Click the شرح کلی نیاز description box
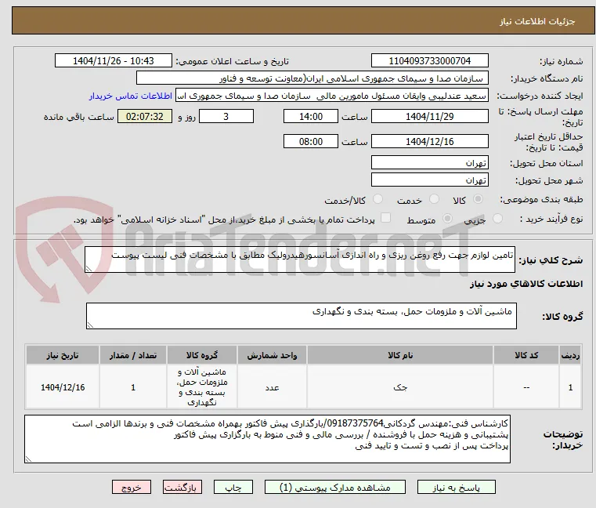Screen dimensions: 596x508 coord(300,259)
